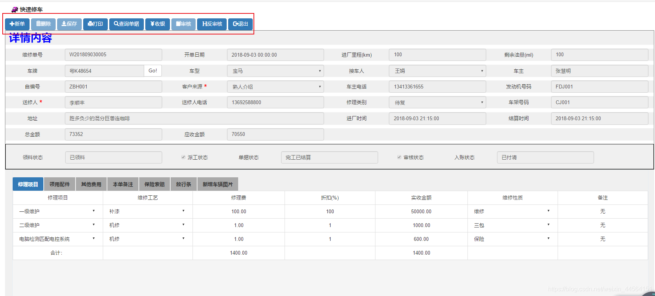Click the car icon beside 快速修车

coord(15,9)
